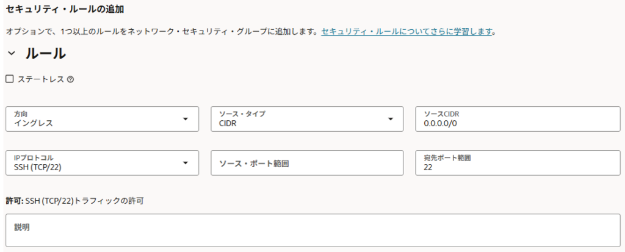Click the 0.0.0.0/0 value in ソースCIDR
The height and width of the screenshot is (252, 625).
440,123
